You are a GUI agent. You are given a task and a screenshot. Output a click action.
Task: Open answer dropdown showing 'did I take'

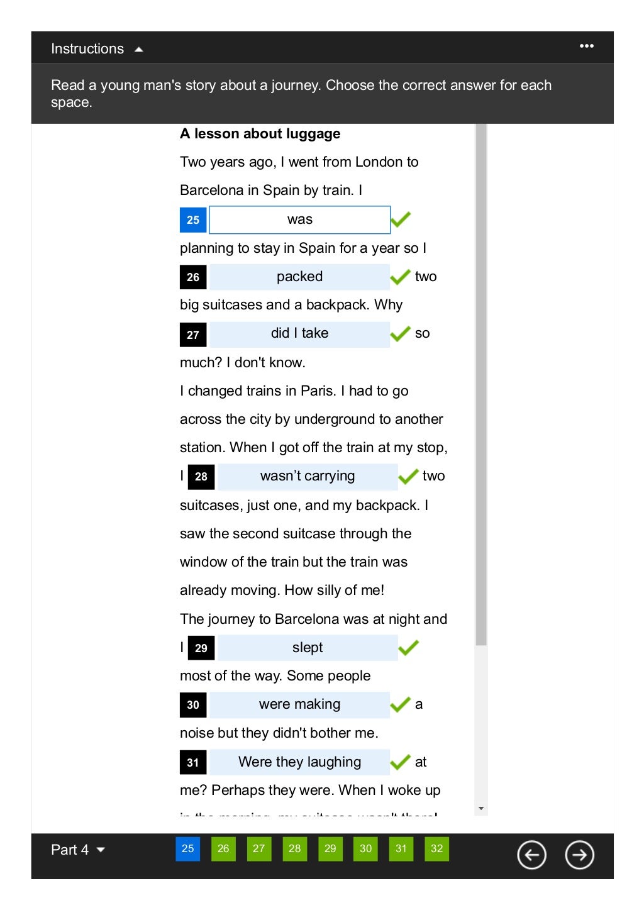(299, 334)
